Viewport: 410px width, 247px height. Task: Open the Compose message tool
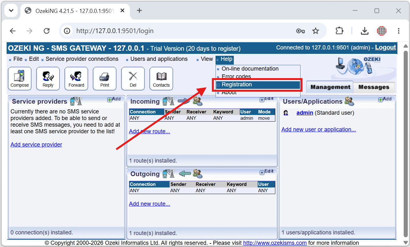click(20, 78)
